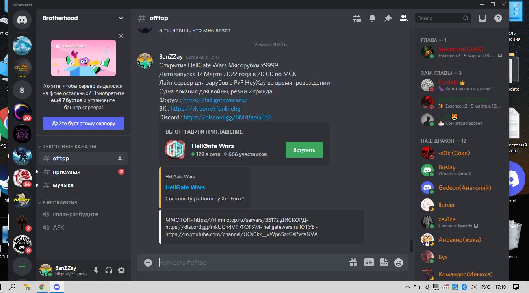This screenshot has height=293, width=529.
Task: Open the discord.gg/BMr8apGBqP invite link
Action: tap(227, 117)
